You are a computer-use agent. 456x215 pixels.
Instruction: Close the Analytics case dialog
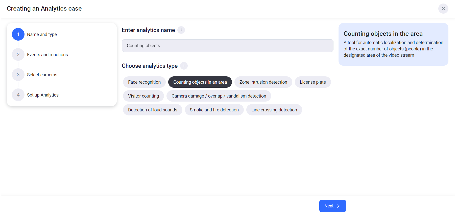(443, 9)
